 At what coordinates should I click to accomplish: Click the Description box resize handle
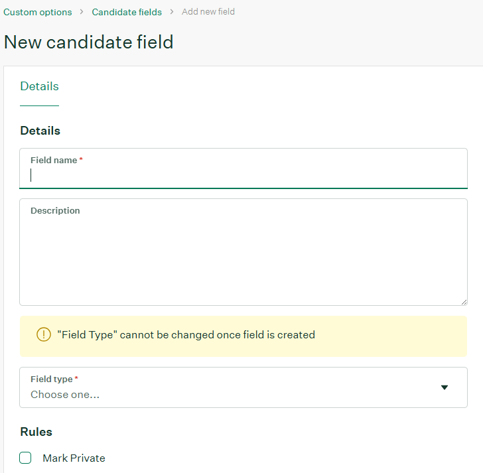pos(463,301)
